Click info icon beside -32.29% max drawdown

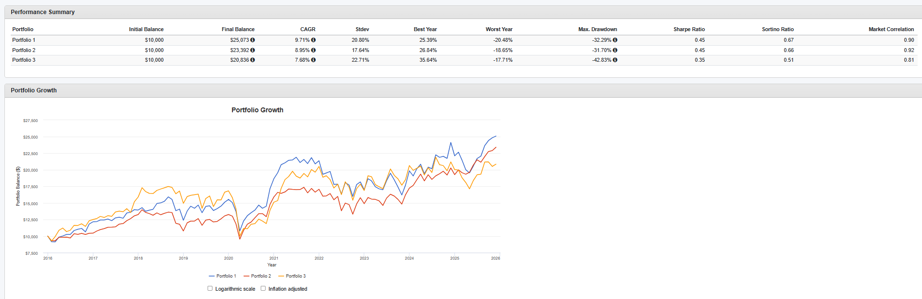coord(615,40)
